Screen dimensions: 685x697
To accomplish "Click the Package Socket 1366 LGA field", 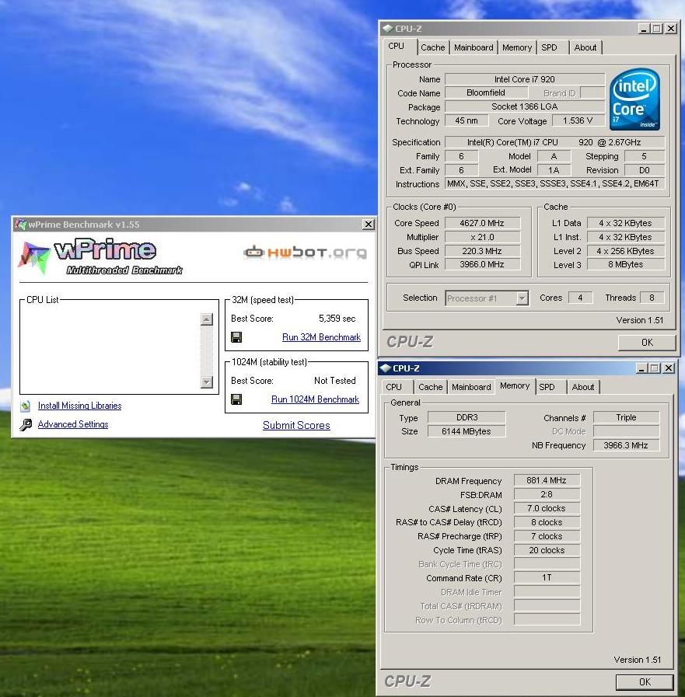I will [x=524, y=106].
